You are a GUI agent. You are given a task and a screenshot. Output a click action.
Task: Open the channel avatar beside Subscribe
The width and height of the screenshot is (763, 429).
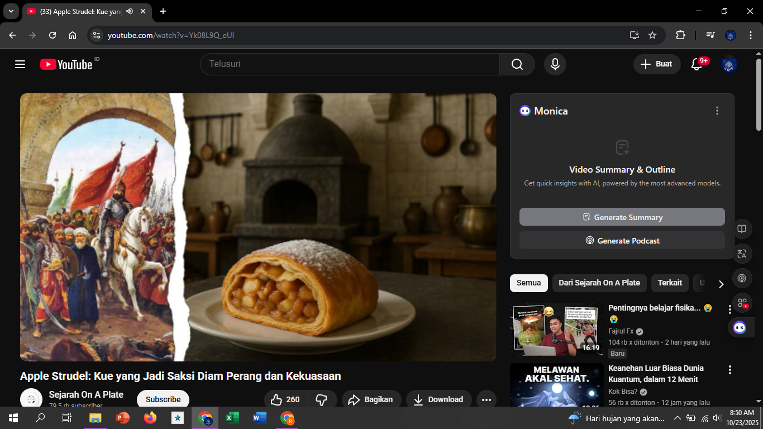[31, 399]
